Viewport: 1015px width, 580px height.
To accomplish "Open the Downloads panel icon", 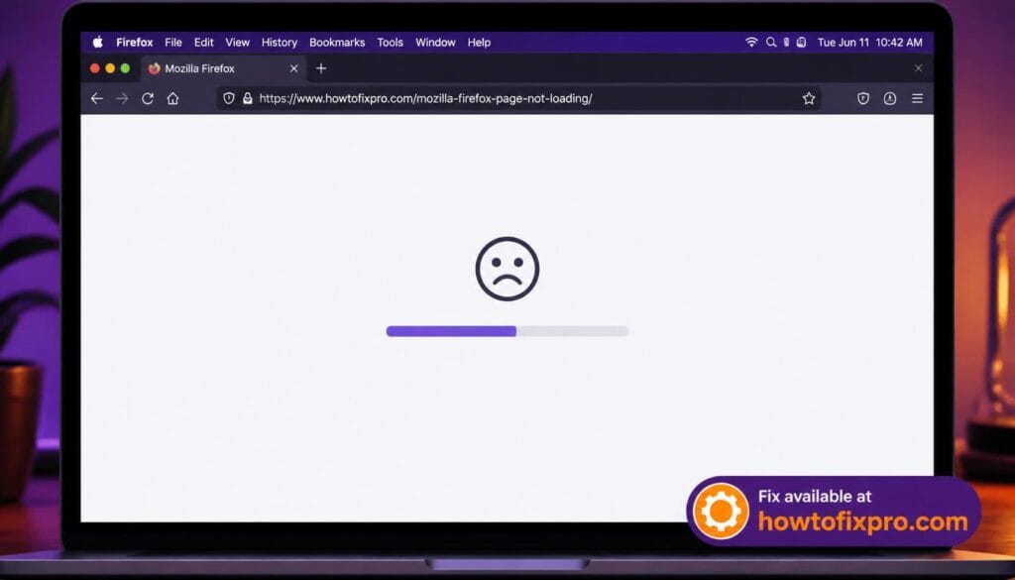I will click(x=890, y=98).
